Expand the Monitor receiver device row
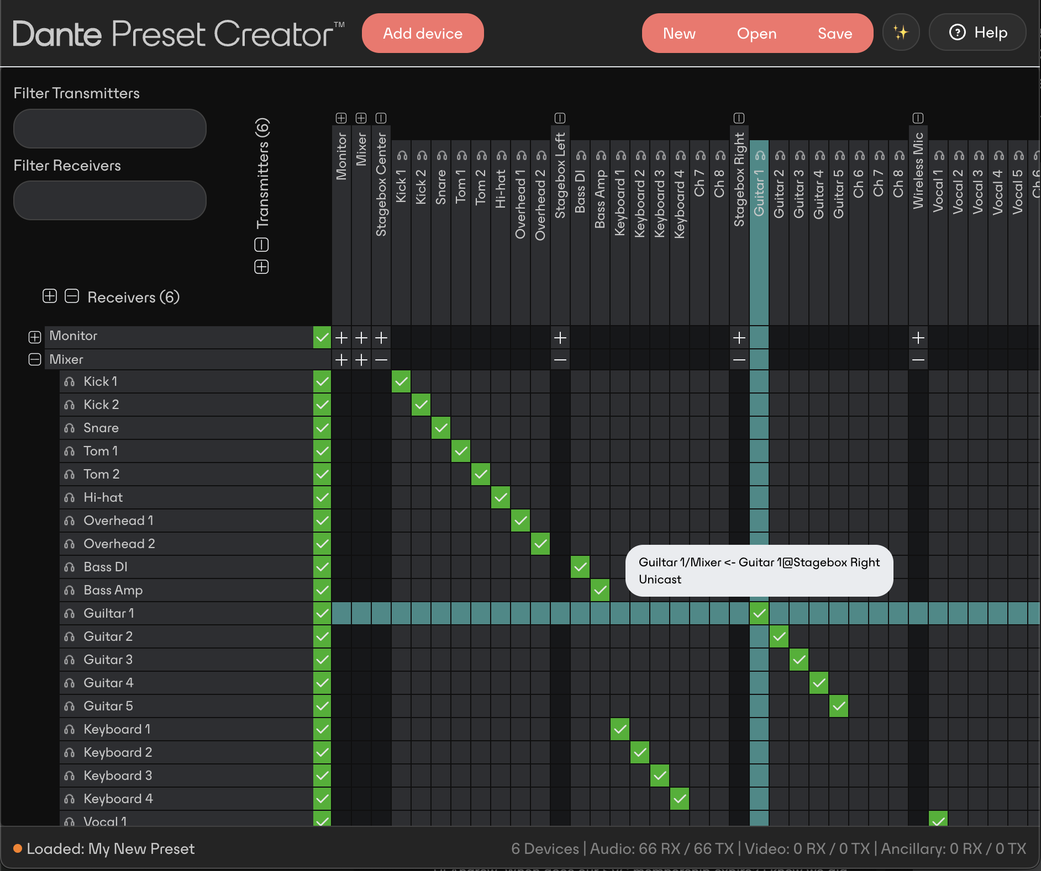The width and height of the screenshot is (1041, 871). tap(35, 337)
